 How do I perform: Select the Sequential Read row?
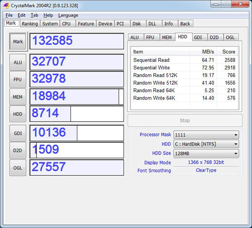pos(184,60)
